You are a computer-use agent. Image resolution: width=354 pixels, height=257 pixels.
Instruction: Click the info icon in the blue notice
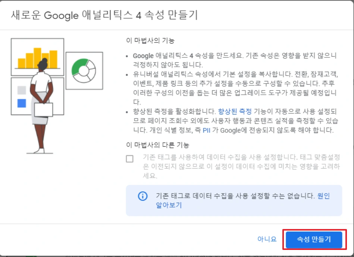(143, 196)
